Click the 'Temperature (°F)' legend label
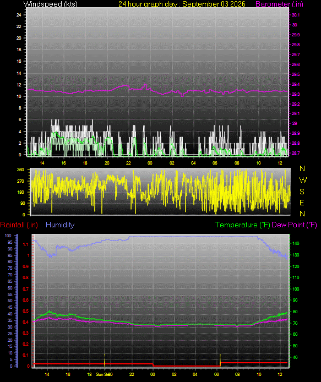 point(242,225)
